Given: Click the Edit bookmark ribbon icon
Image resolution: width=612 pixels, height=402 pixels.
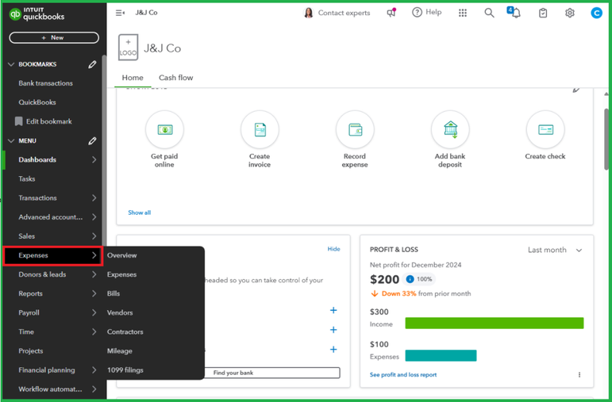Looking at the screenshot, I should (x=18, y=121).
